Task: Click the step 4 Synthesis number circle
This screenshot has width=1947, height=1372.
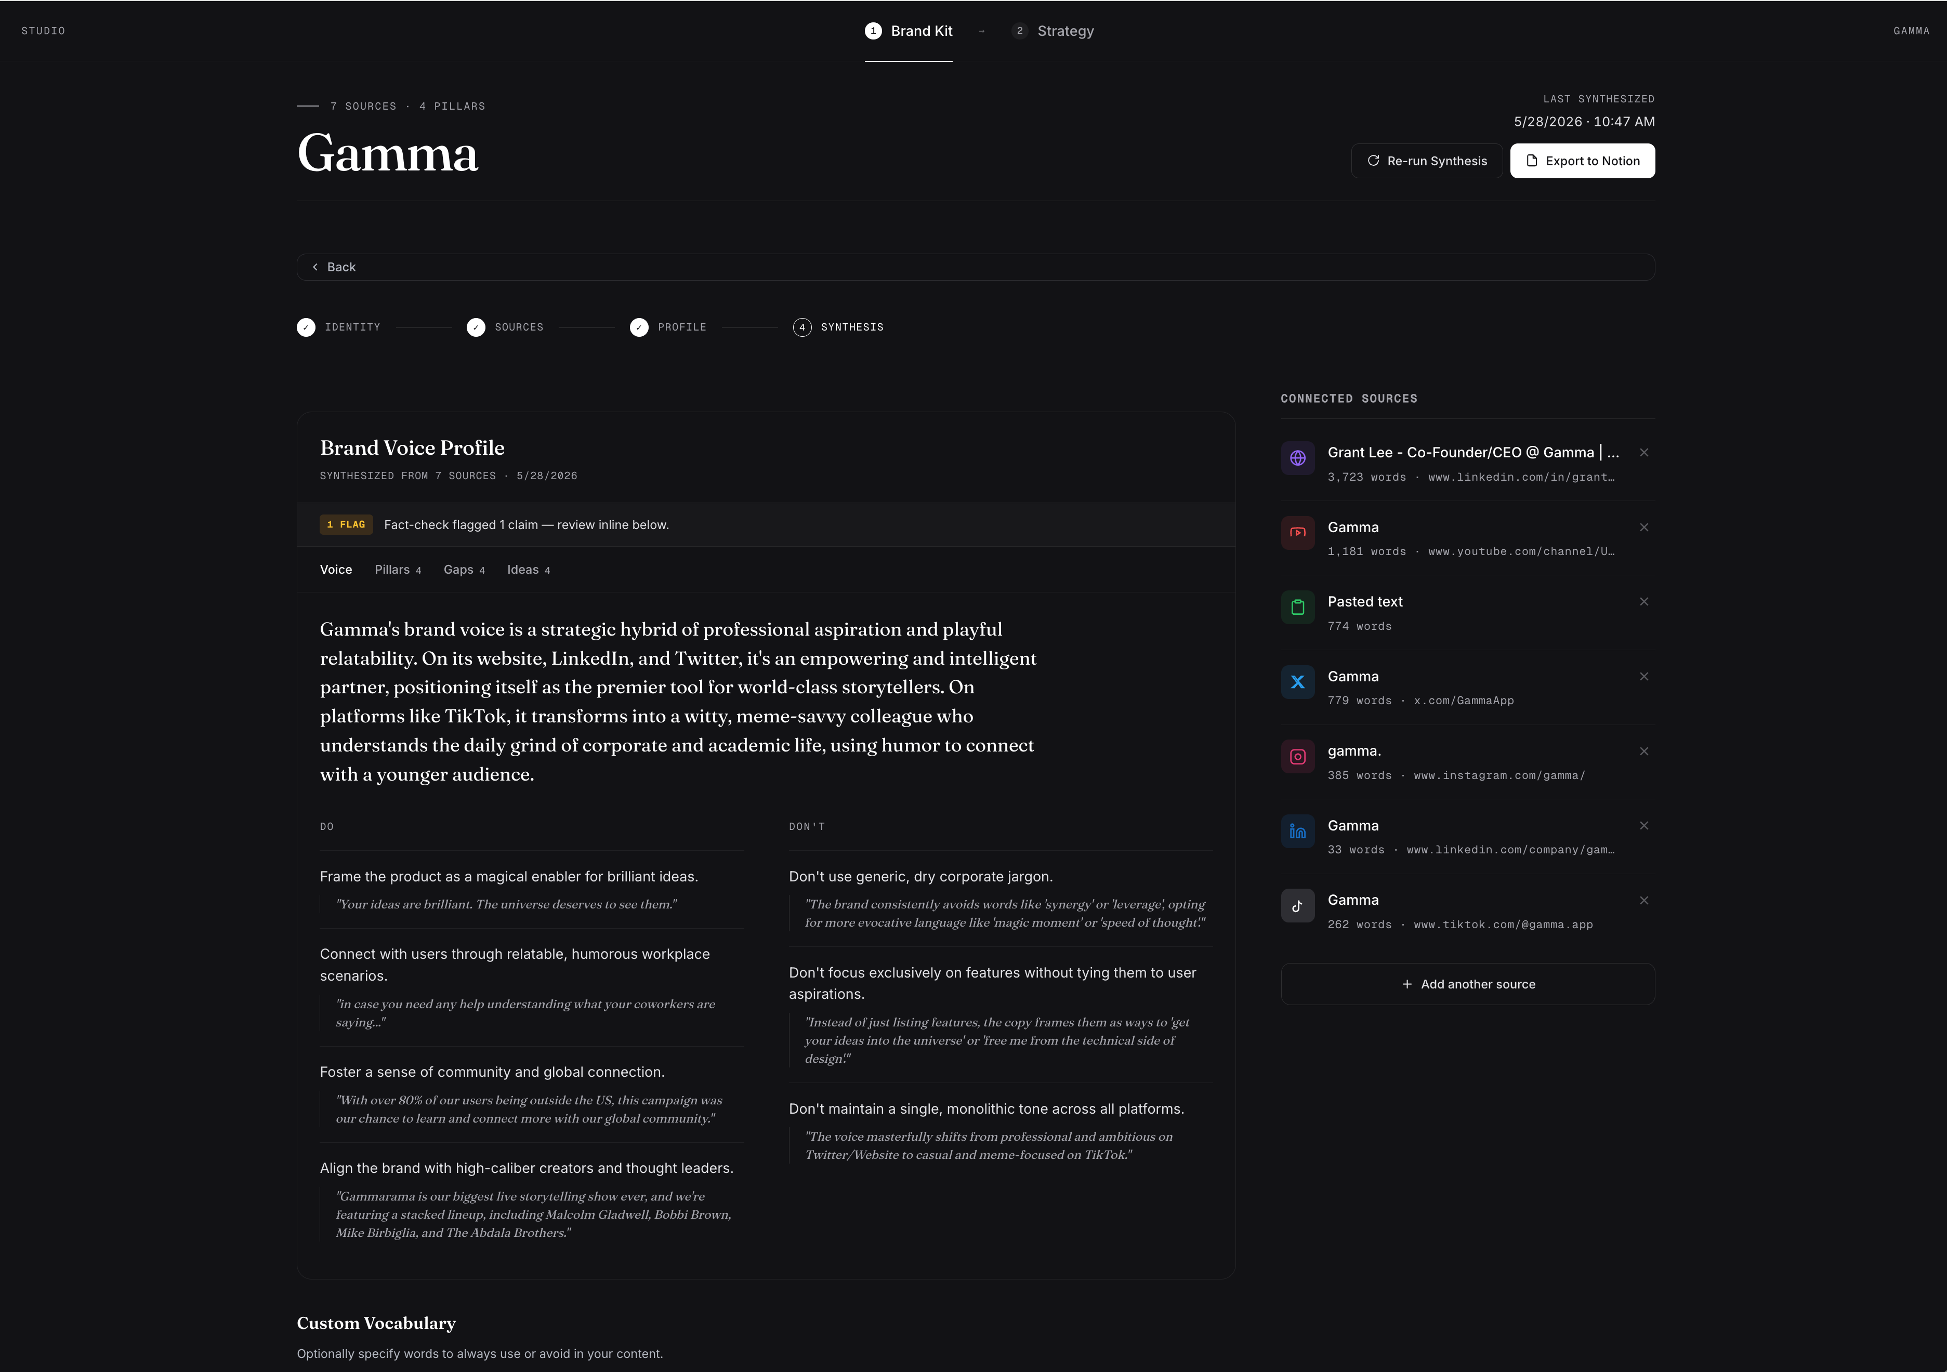Action: click(802, 327)
